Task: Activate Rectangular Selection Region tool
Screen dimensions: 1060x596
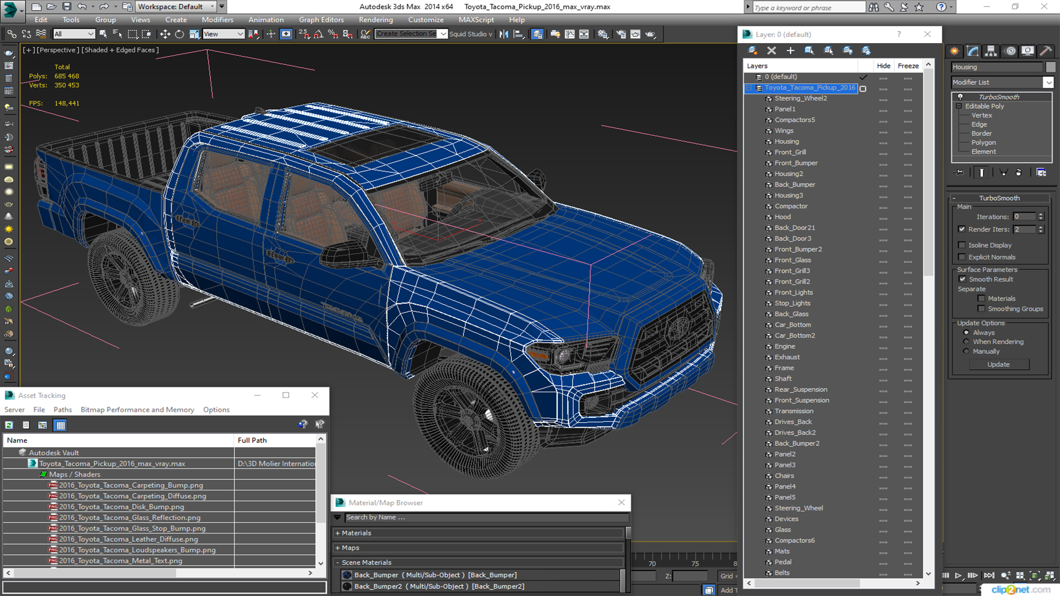Action: 132,34
